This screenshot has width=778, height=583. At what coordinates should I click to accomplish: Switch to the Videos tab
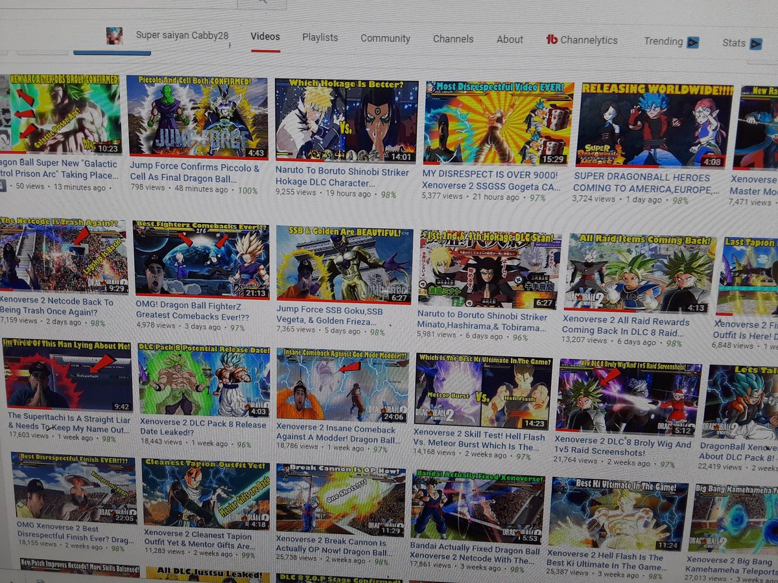pos(265,36)
